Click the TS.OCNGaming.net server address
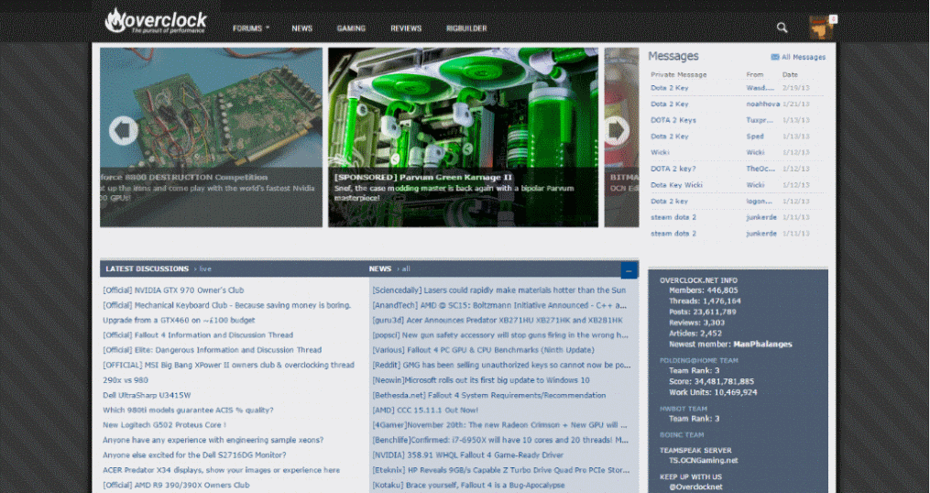Image resolution: width=930 pixels, height=493 pixels. [x=704, y=460]
